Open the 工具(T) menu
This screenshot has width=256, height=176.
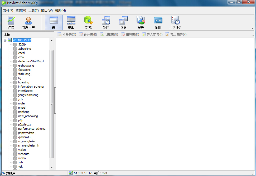(x=33, y=11)
